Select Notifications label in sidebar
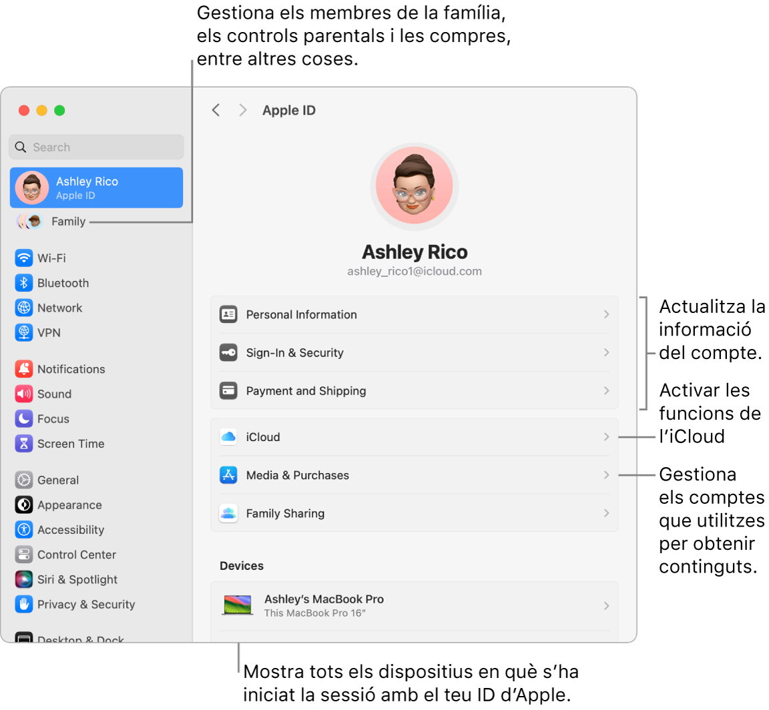This screenshot has width=769, height=710. pyautogui.click(x=71, y=369)
